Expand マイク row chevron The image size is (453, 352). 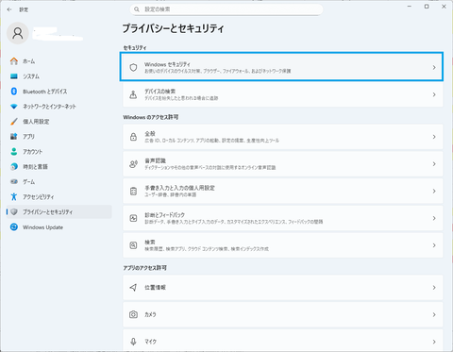[x=434, y=342]
